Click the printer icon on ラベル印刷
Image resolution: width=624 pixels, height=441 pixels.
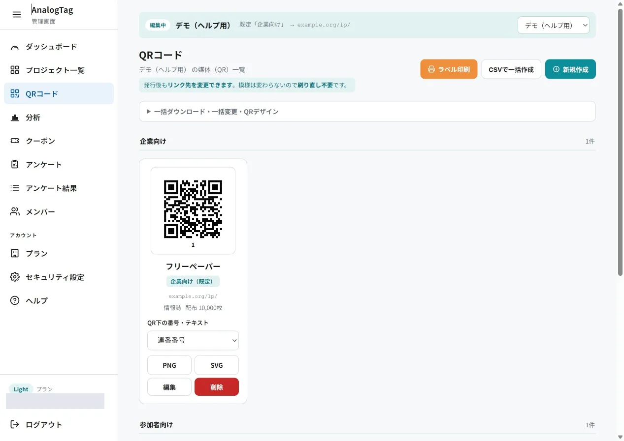coord(431,69)
